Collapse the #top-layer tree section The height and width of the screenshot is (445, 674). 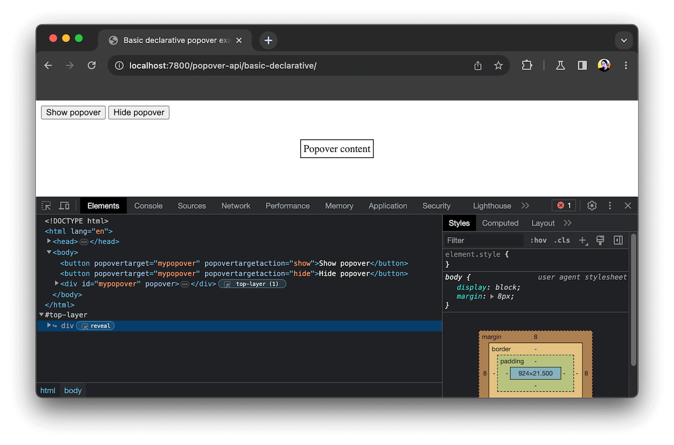[41, 315]
